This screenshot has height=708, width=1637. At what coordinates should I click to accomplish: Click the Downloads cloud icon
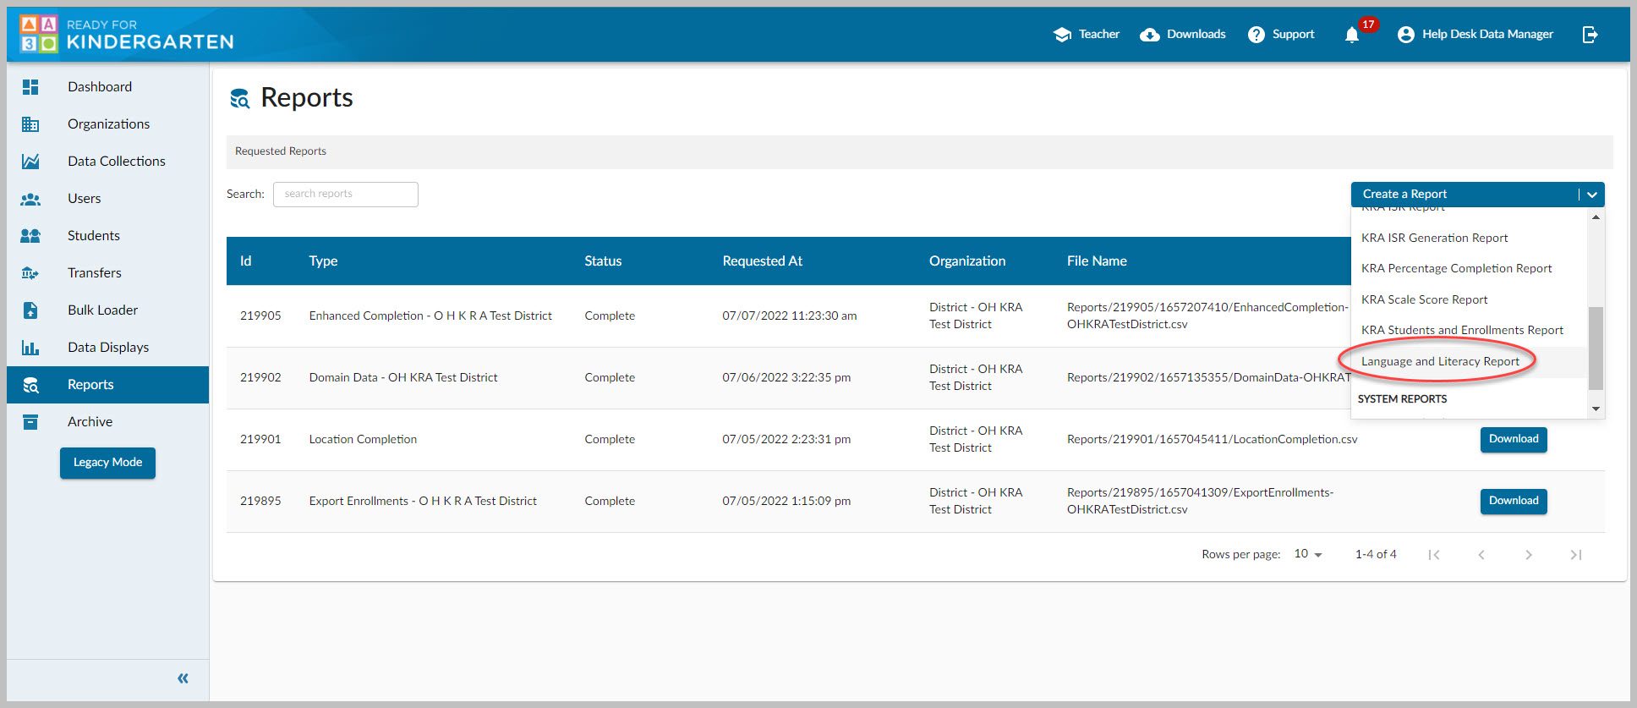point(1150,35)
